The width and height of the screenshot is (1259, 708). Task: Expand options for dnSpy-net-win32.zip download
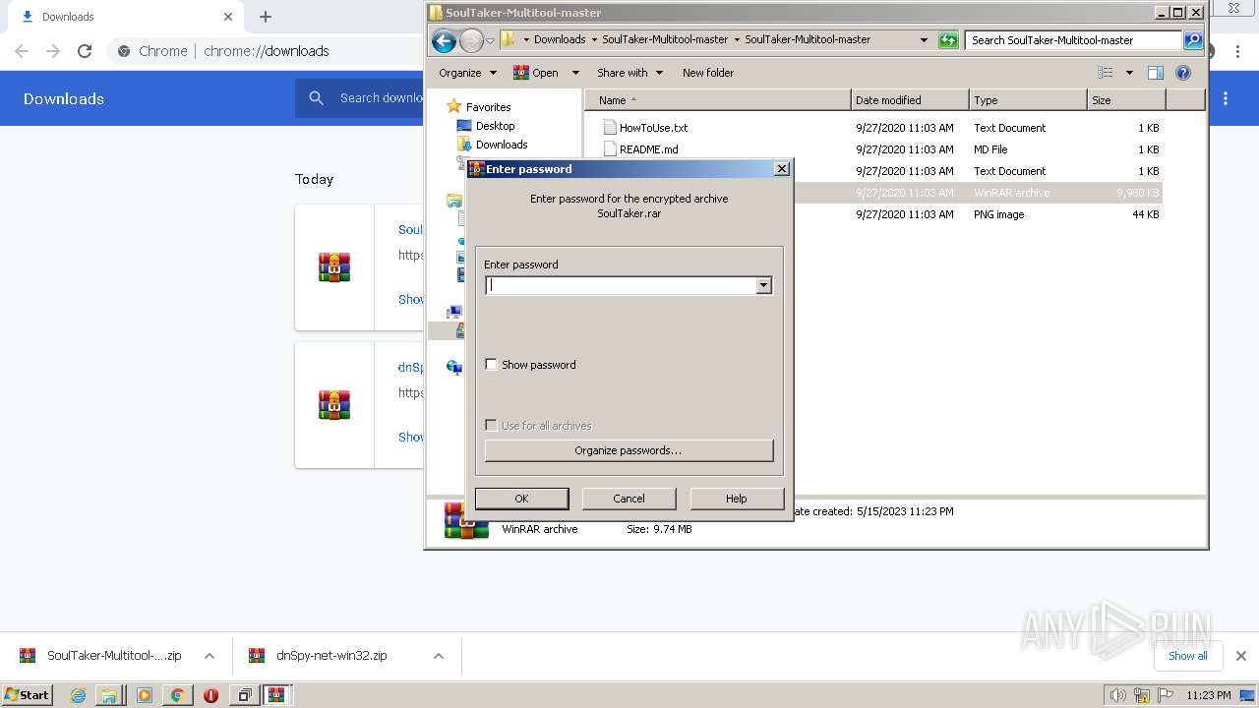[439, 656]
